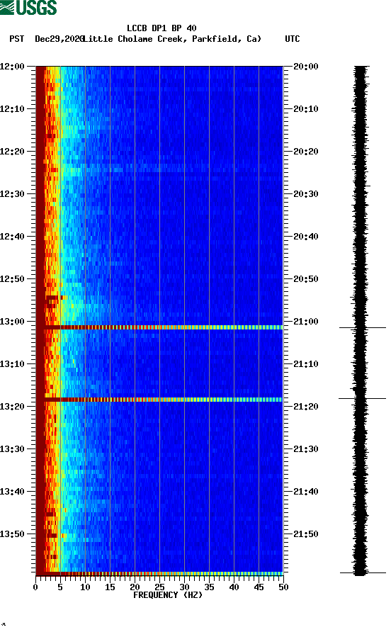
Task: Click the '12:30' PST time label
Action: pos(13,194)
